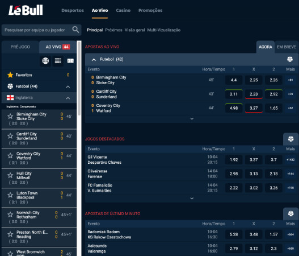Select the scoreboard view icon in sidebar
Viewport: 299px width, 256px height.
pyautogui.click(x=70, y=61)
